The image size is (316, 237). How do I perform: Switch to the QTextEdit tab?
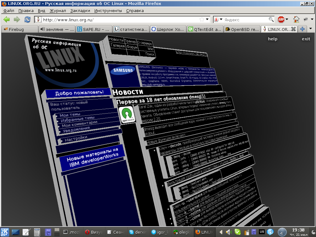click(205, 29)
